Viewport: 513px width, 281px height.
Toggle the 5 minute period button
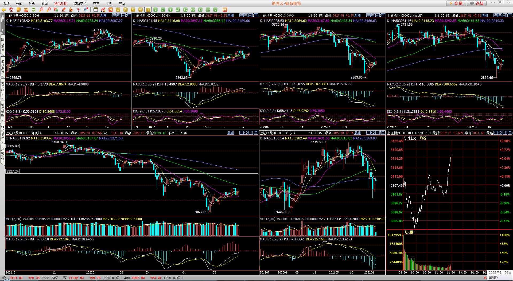pyautogui.click(x=170, y=10)
